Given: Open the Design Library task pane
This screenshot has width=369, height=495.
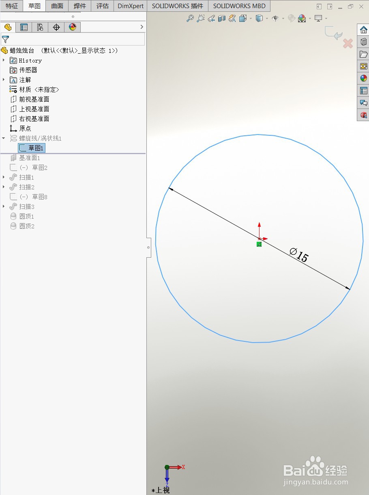Looking at the screenshot, I should [363, 42].
